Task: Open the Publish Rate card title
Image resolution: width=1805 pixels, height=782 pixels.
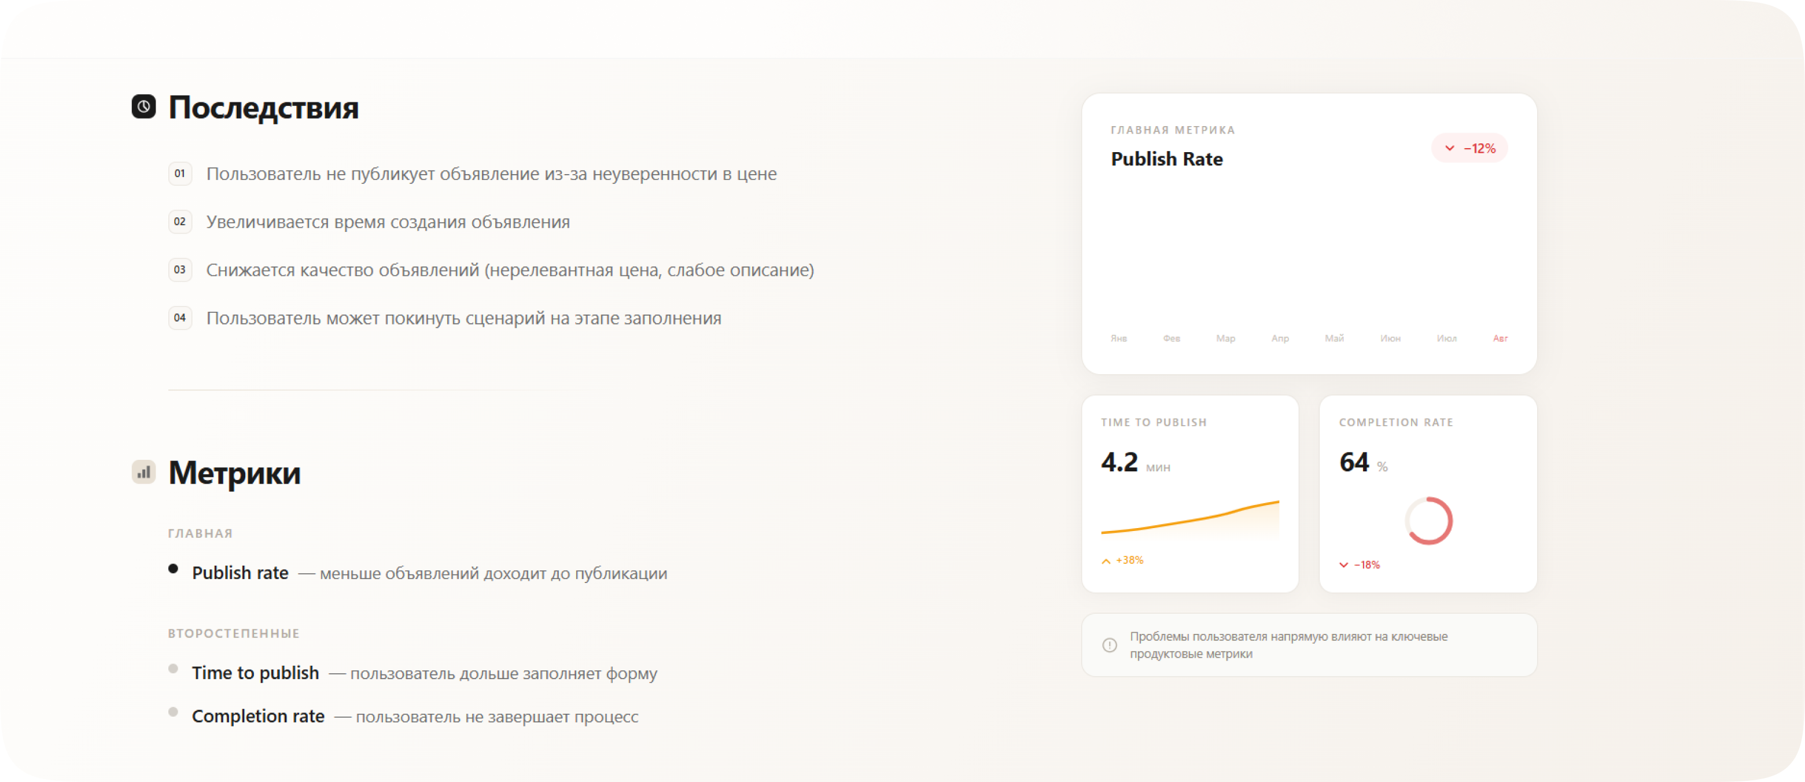Action: tap(1167, 159)
